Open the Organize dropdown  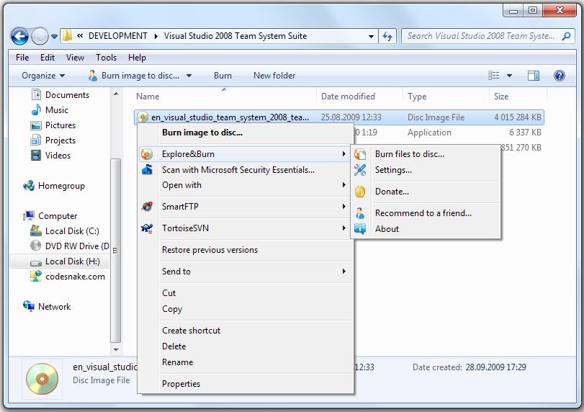43,76
